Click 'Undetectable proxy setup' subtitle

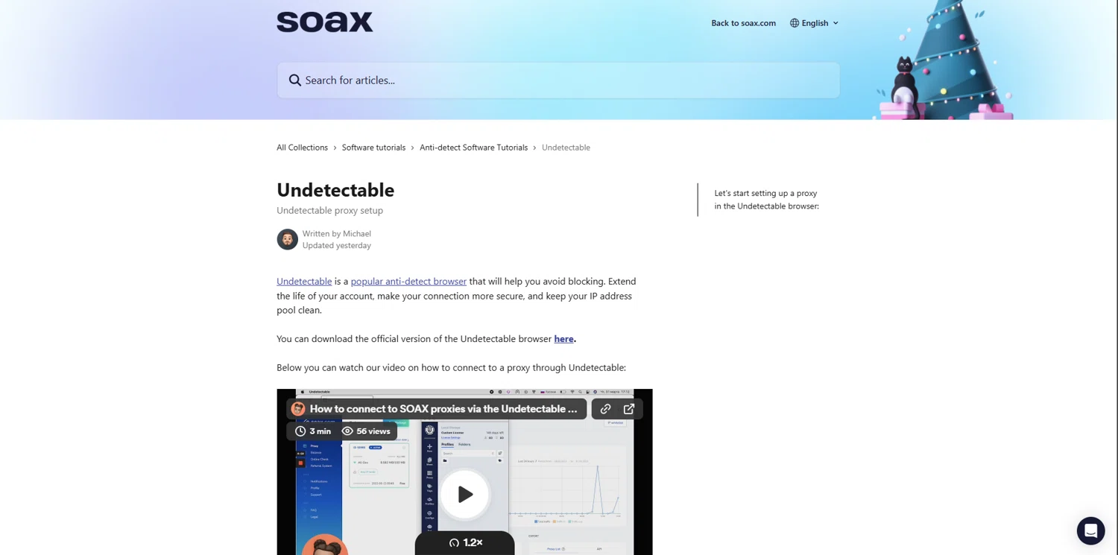click(329, 211)
